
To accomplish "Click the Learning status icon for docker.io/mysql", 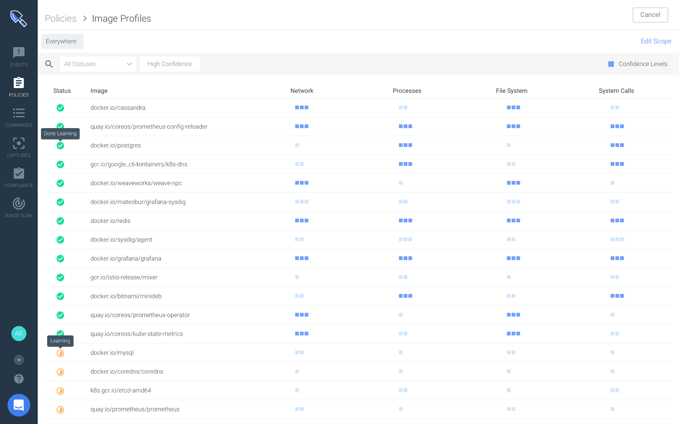I will point(60,353).
